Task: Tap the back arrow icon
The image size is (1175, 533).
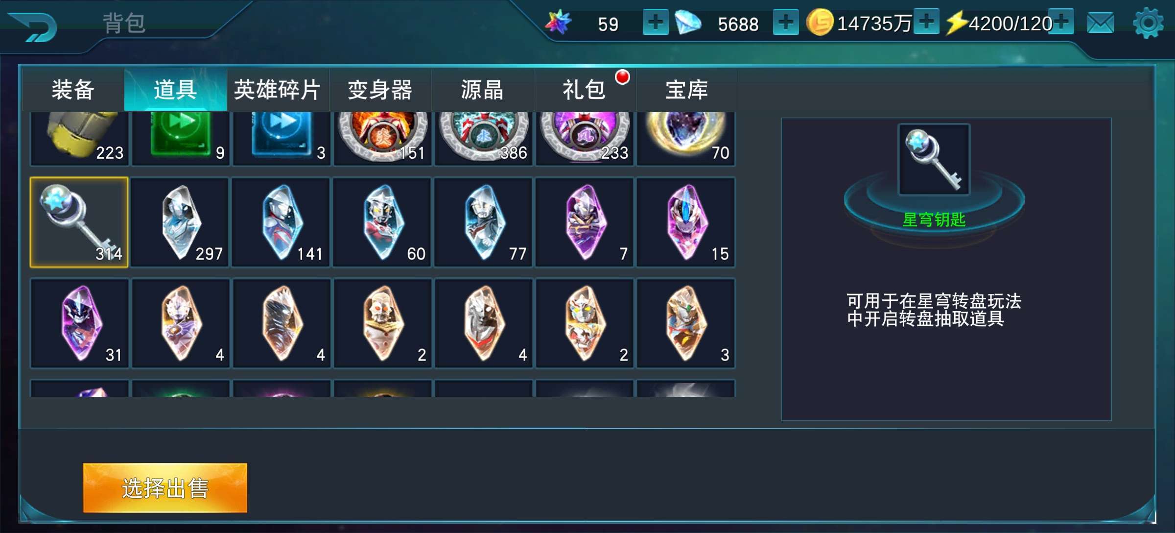Action: point(33,26)
